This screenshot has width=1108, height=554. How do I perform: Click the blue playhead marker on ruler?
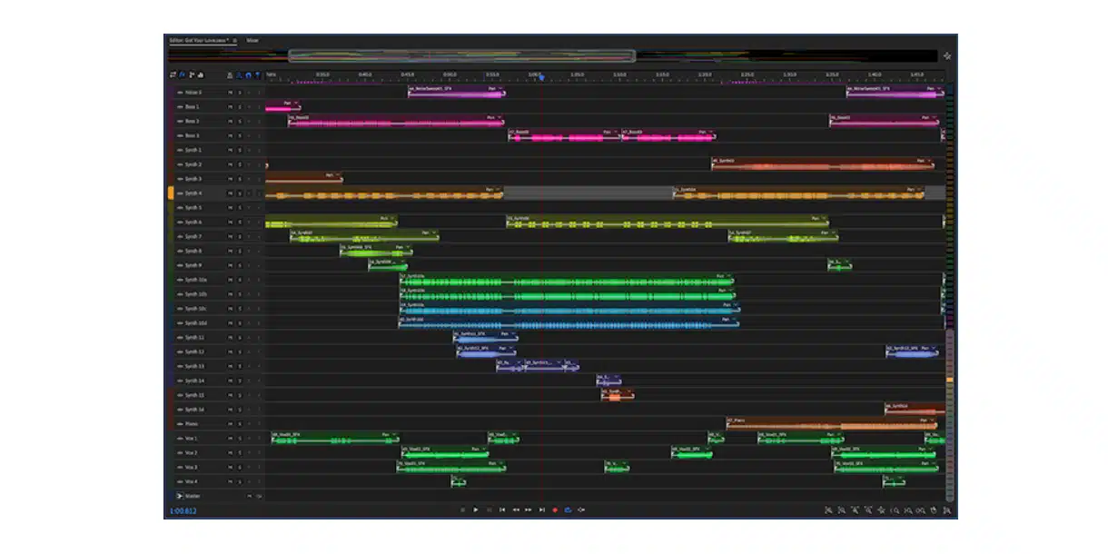click(x=542, y=77)
